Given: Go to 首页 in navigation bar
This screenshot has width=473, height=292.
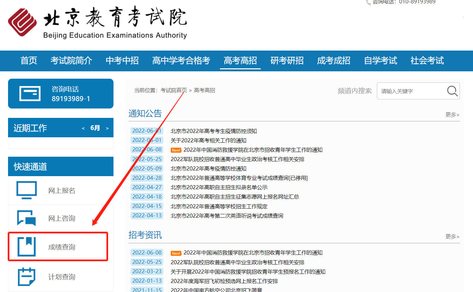Looking at the screenshot, I should pos(29,61).
